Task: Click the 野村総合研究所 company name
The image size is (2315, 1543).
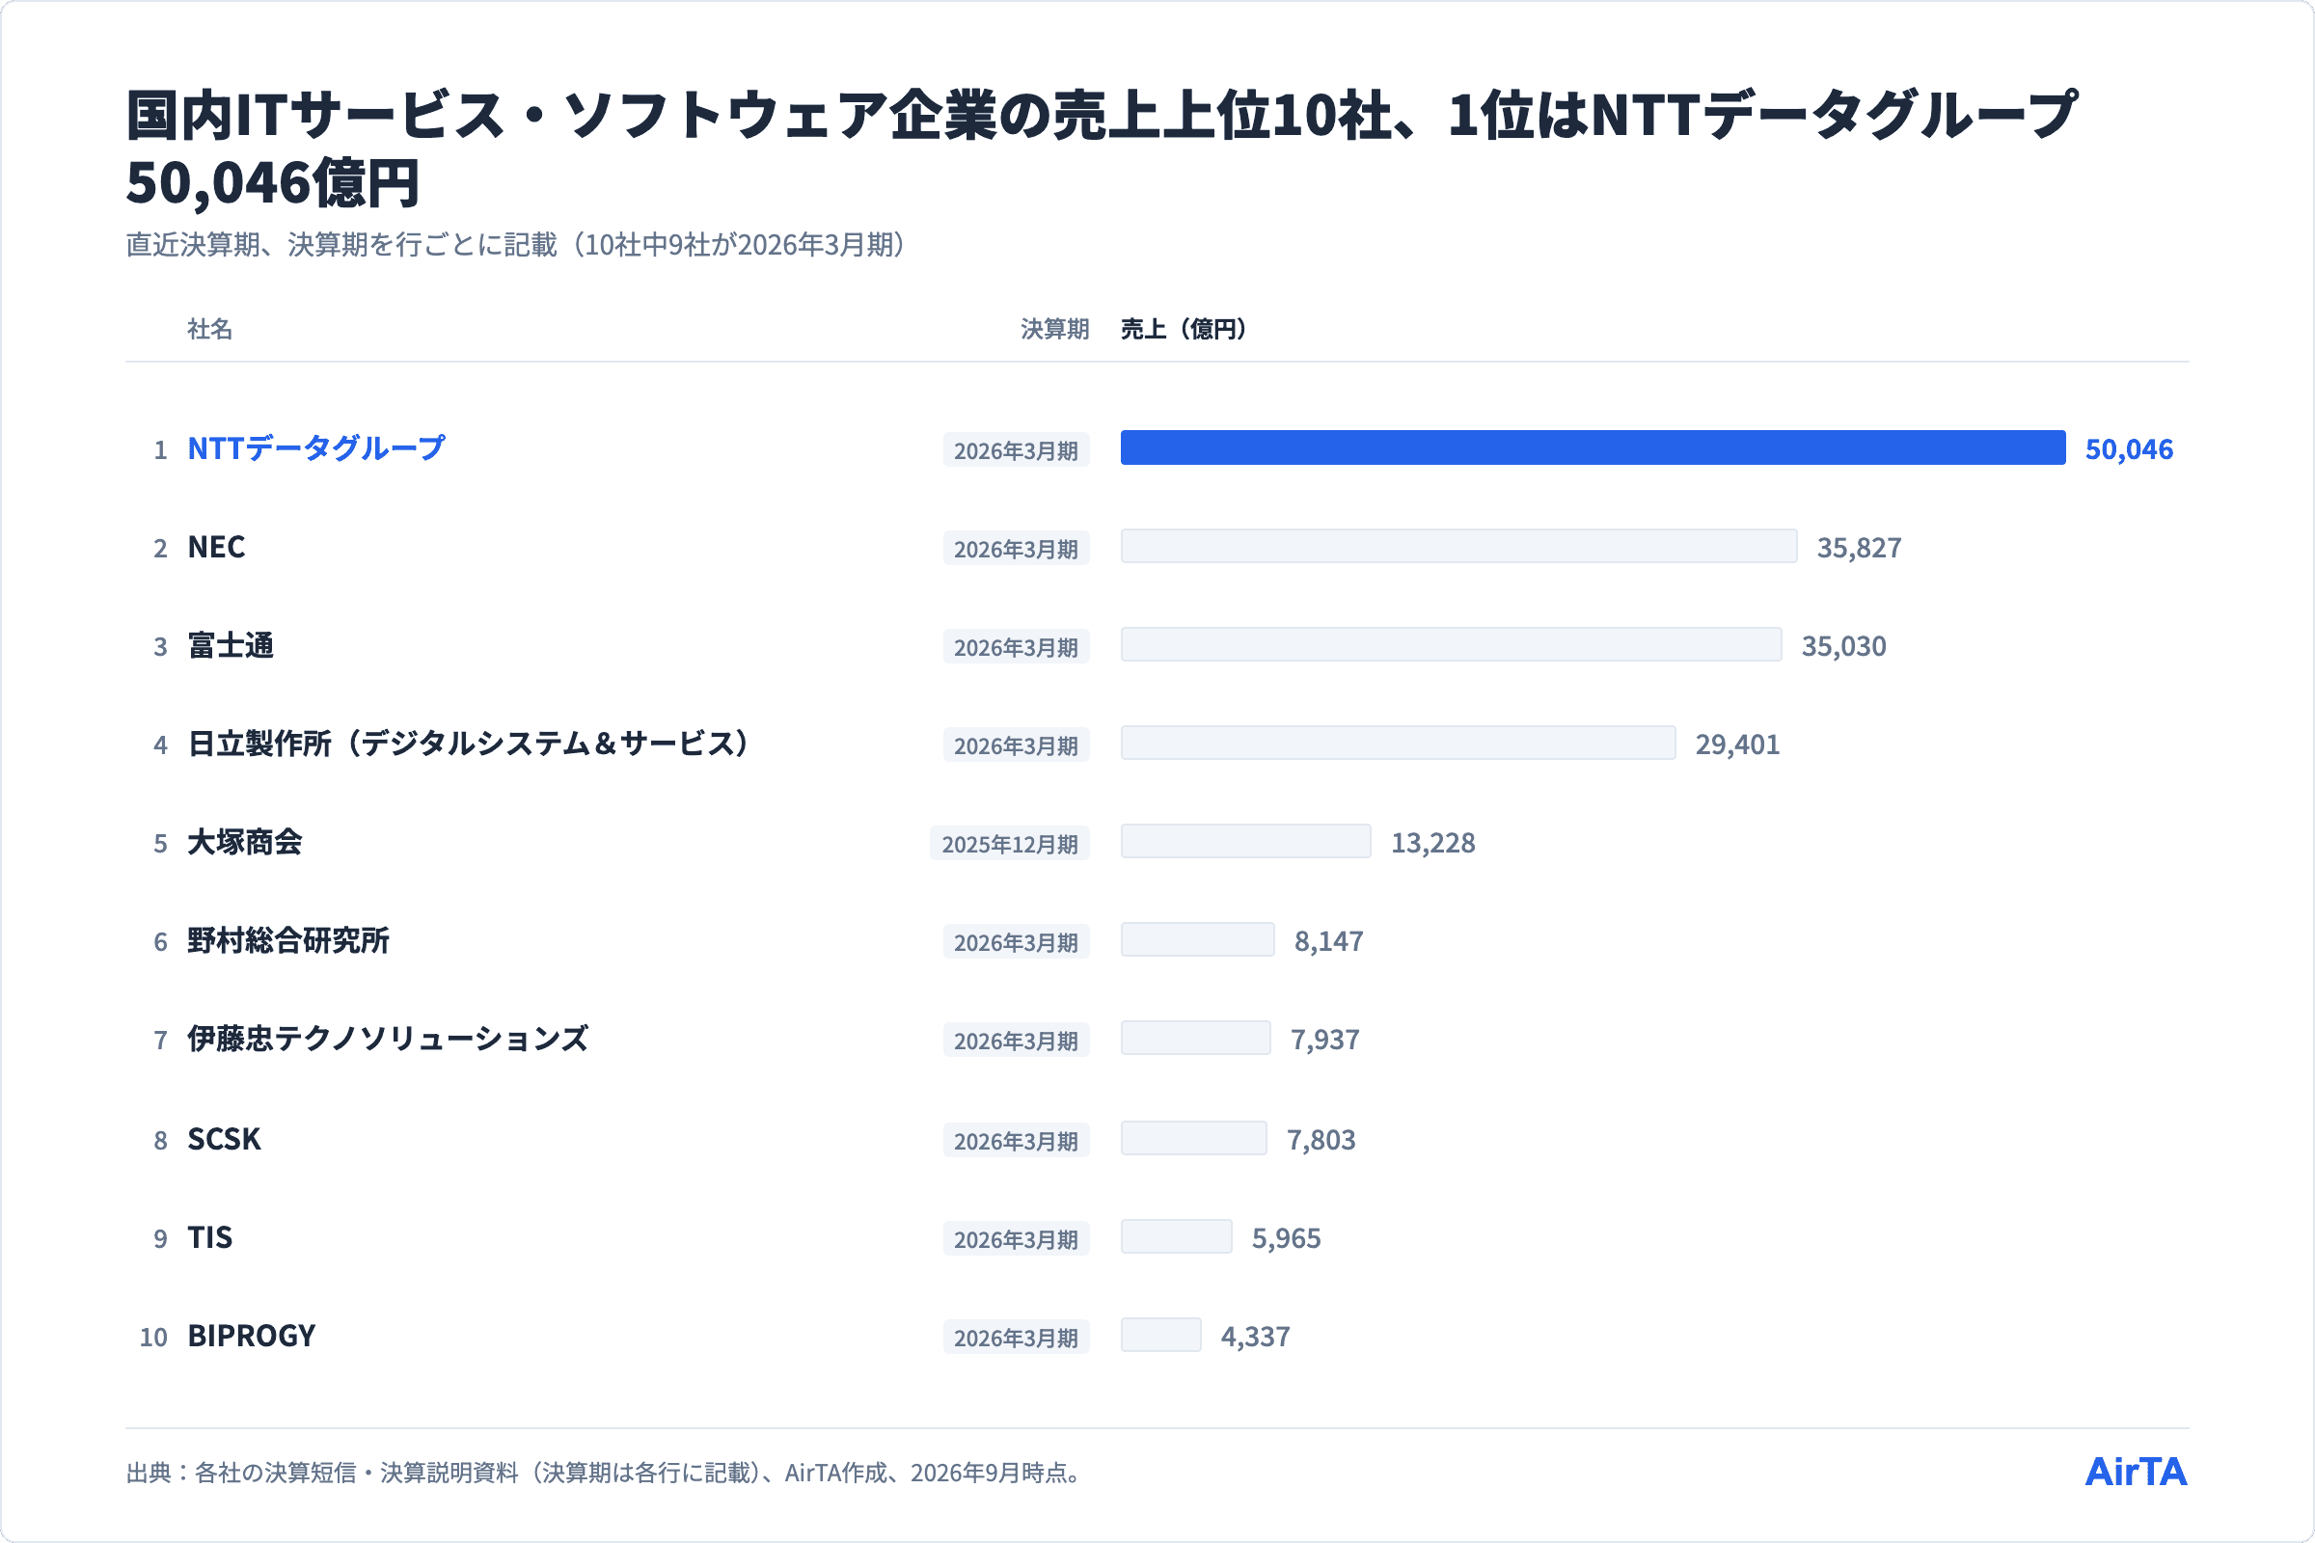Action: pos(288,941)
